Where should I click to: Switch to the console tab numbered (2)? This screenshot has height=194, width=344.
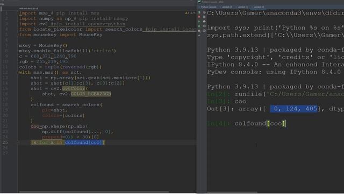point(227,7)
